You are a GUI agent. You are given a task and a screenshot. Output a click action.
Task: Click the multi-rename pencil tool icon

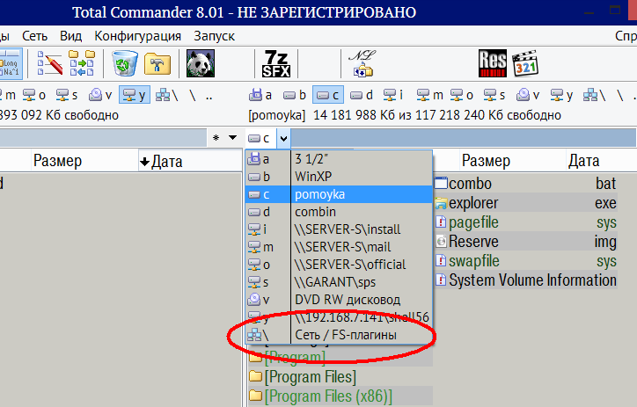[x=49, y=63]
